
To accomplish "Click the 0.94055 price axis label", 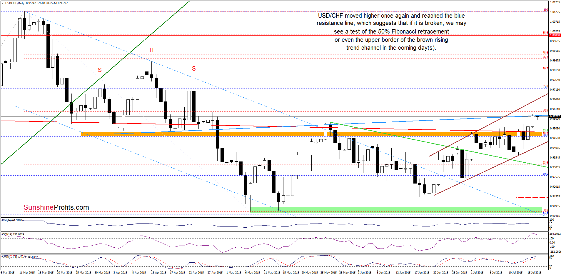I will pyautogui.click(x=555, y=148).
